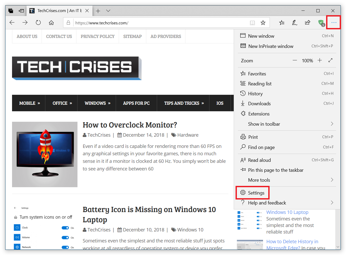Click the rocket monitor thumbnail
This screenshot has width=346, height=255.
pyautogui.click(x=45, y=154)
